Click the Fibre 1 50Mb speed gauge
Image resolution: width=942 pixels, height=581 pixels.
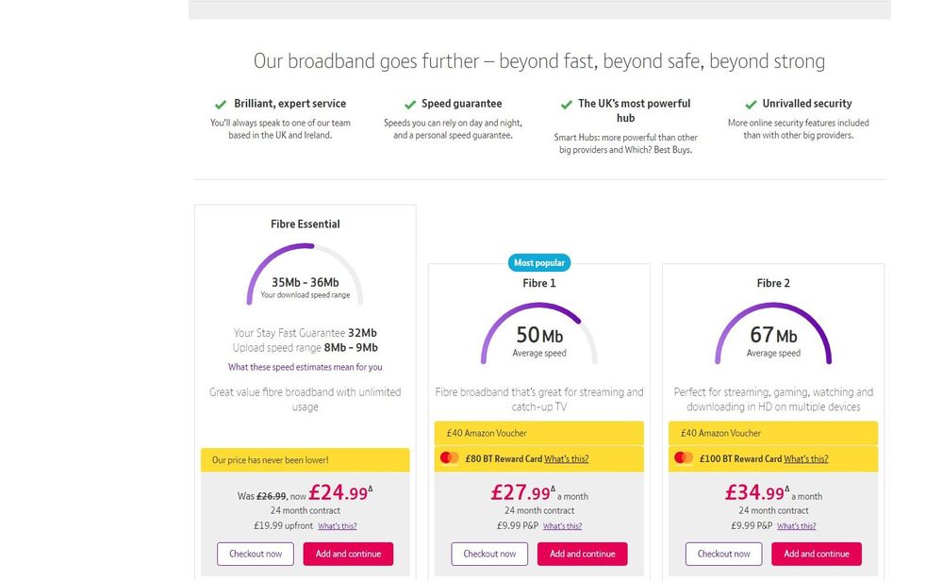[539, 334]
